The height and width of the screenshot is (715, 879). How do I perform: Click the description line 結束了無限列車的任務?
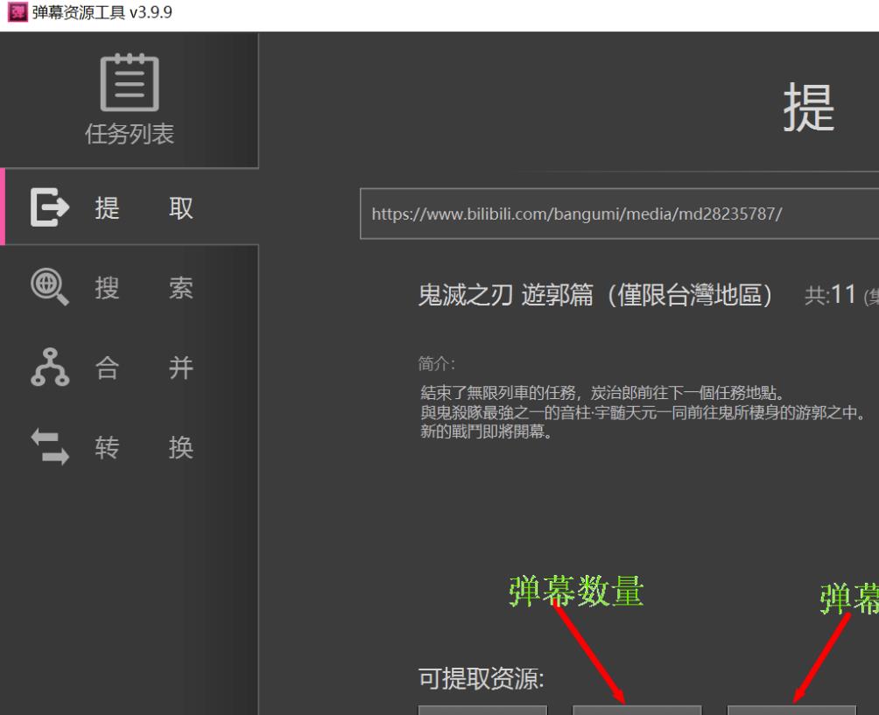(x=601, y=392)
